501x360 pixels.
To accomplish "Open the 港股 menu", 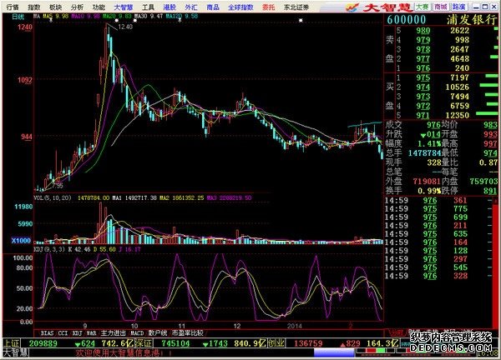I will point(170,7).
